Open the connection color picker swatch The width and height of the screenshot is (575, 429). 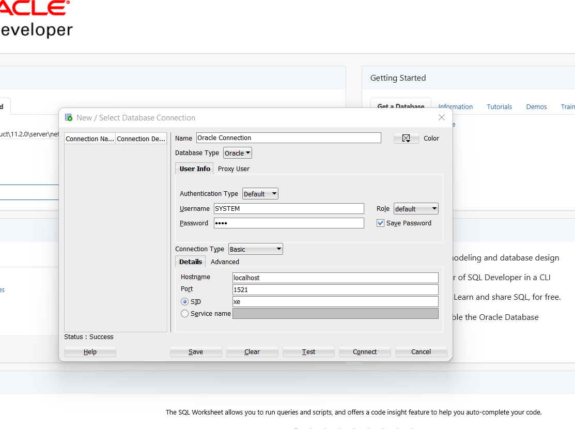(406, 138)
